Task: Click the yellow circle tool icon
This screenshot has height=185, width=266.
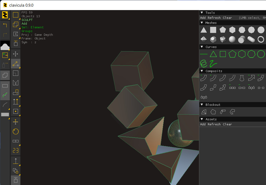Action: coord(15,131)
